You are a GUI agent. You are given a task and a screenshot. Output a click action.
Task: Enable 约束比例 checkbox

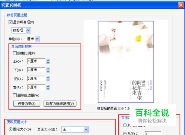[15, 53]
